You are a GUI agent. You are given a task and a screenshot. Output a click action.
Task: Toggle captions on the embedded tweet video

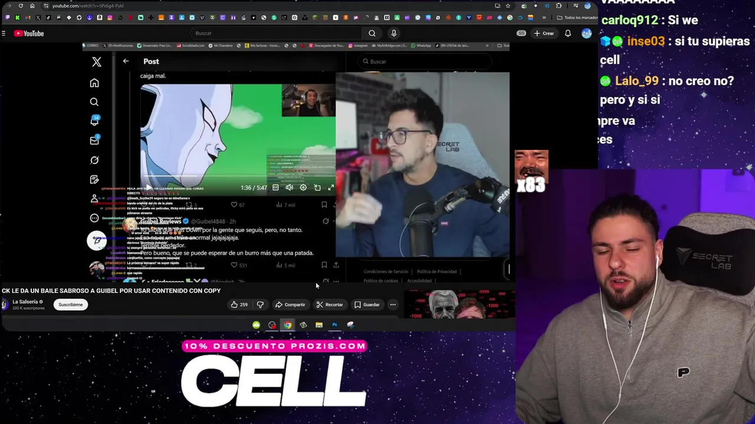click(x=275, y=188)
